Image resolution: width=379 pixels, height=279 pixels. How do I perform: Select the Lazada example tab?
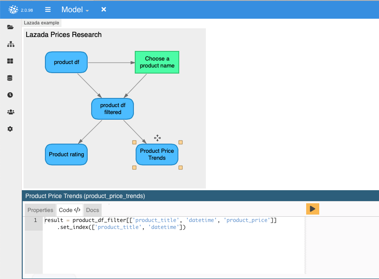pos(41,23)
